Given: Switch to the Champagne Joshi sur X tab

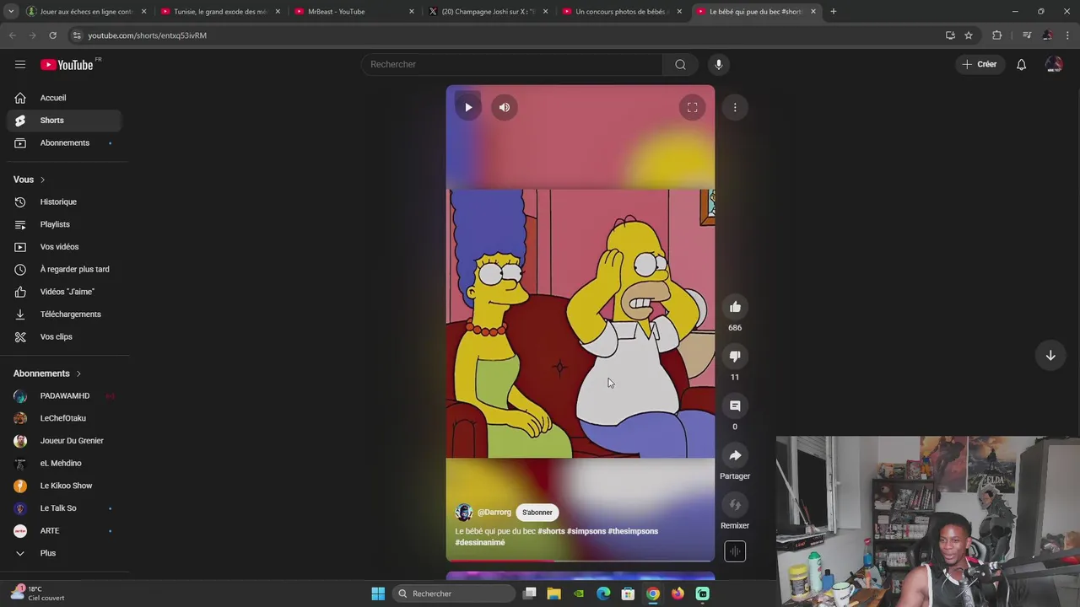Looking at the screenshot, I should 489,12.
